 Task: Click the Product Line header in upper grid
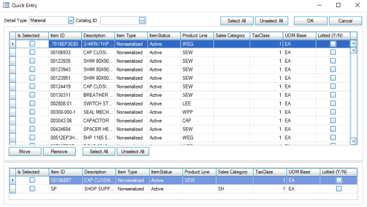click(196, 35)
